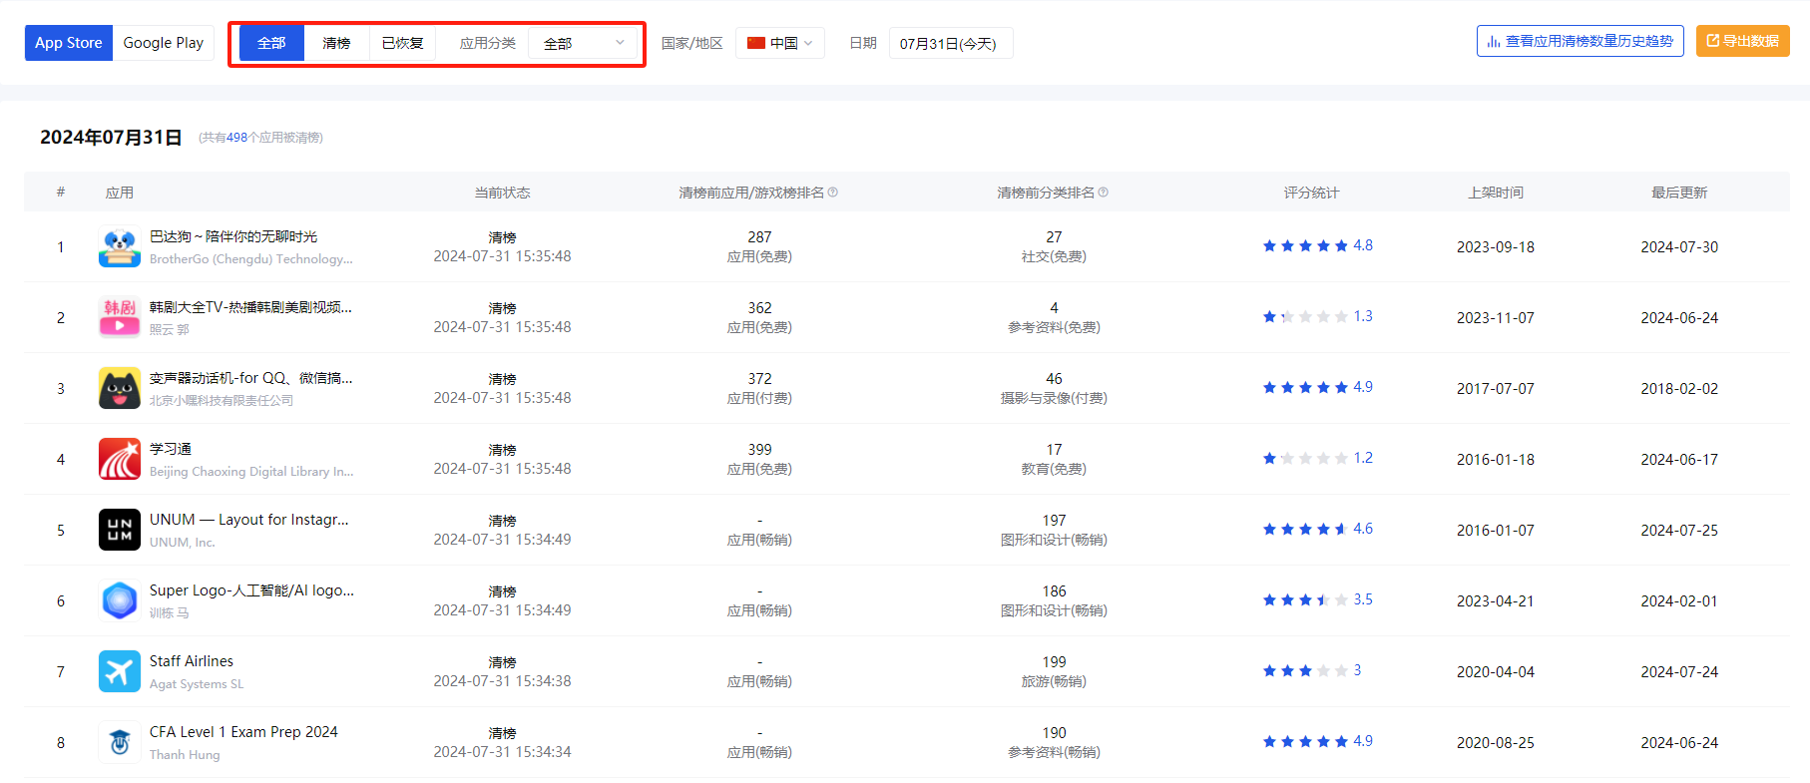This screenshot has width=1810, height=783.
Task: Switch to the Google Play tab
Action: tap(163, 43)
